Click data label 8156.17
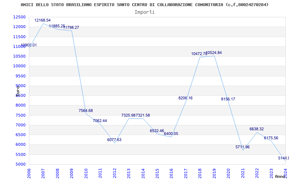This screenshot has height=180, width=289. [x=228, y=99]
